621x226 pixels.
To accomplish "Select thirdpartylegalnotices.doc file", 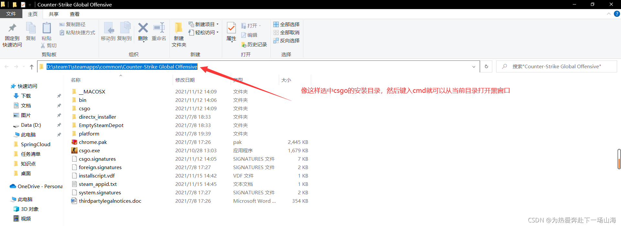I will click(x=110, y=201).
